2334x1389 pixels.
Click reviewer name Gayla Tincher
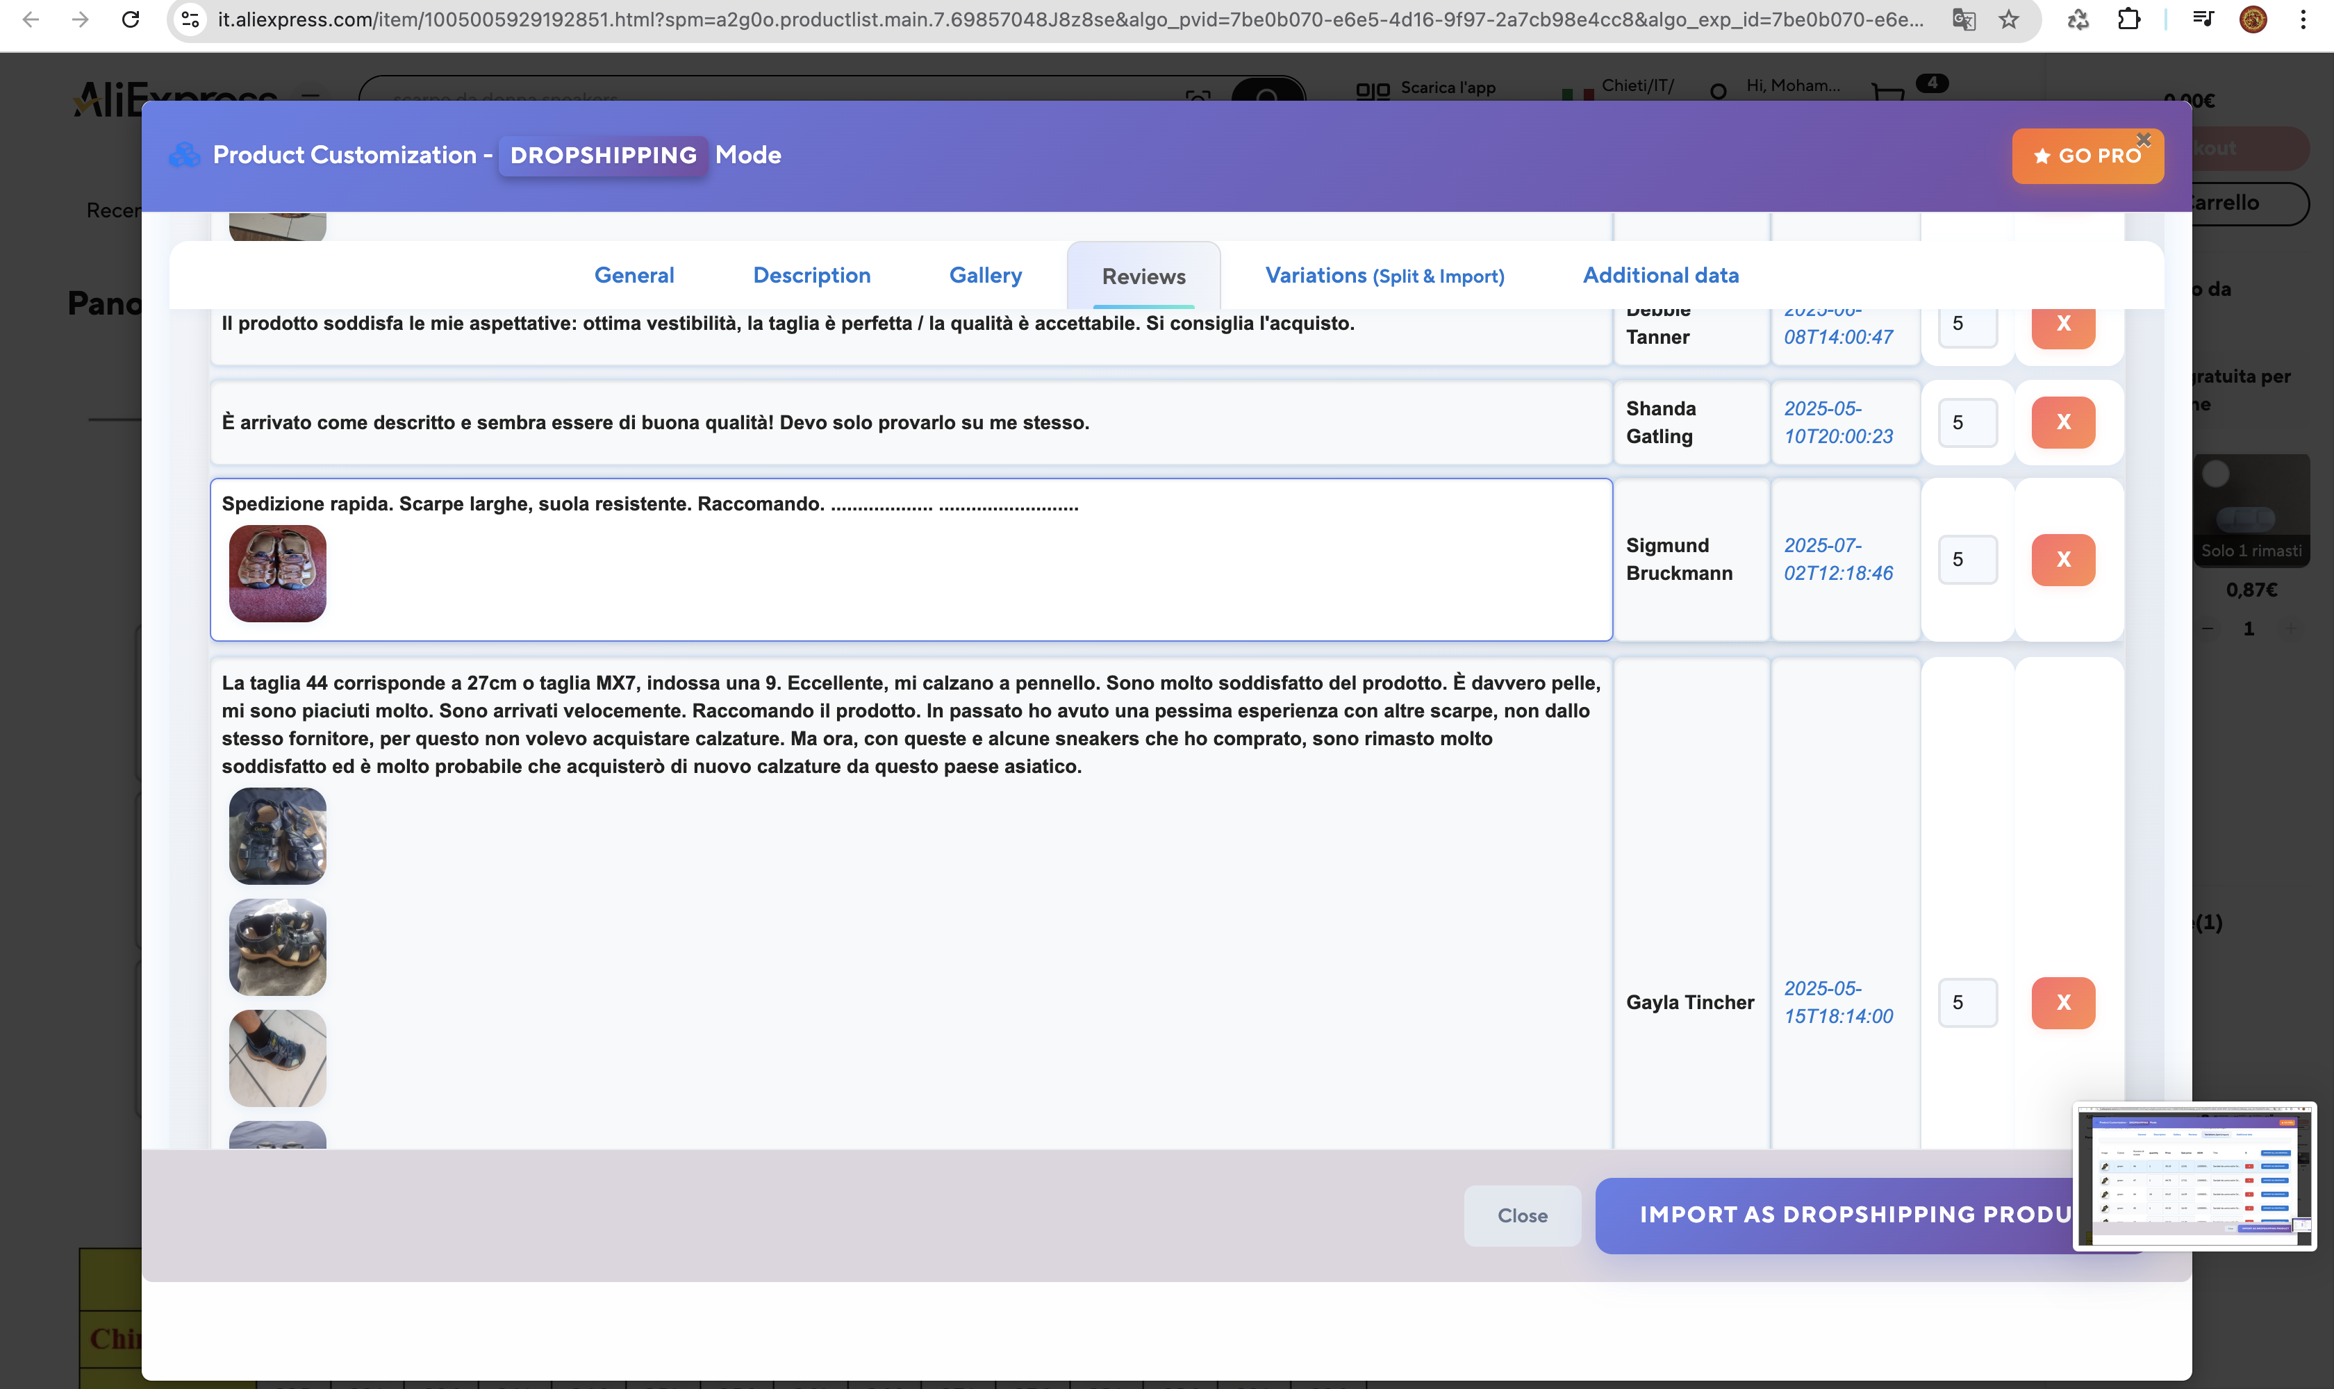point(1690,1001)
